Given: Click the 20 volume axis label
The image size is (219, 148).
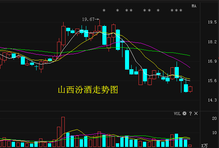Looking at the screenshot, I should 214,118.
